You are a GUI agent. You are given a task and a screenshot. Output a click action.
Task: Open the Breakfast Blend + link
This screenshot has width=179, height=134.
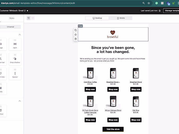pyautogui.click(x=113, y=82)
